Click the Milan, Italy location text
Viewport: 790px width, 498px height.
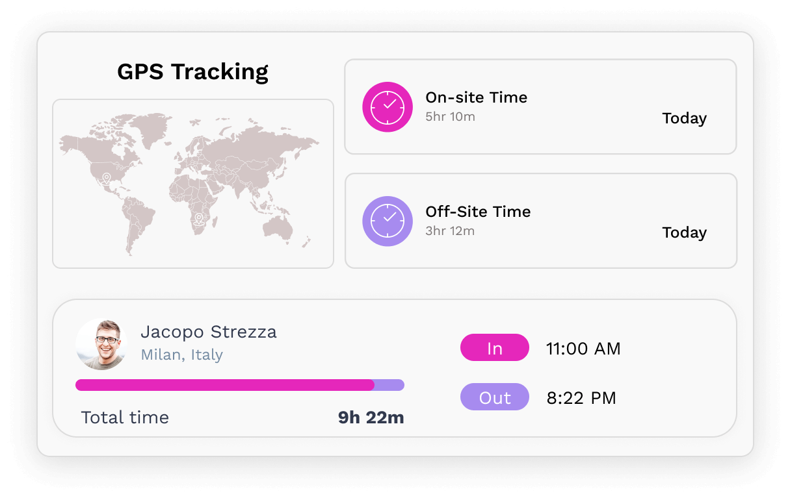click(182, 355)
